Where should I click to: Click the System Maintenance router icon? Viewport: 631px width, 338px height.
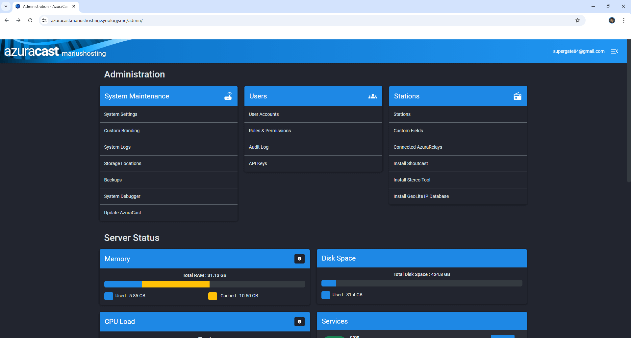point(228,96)
